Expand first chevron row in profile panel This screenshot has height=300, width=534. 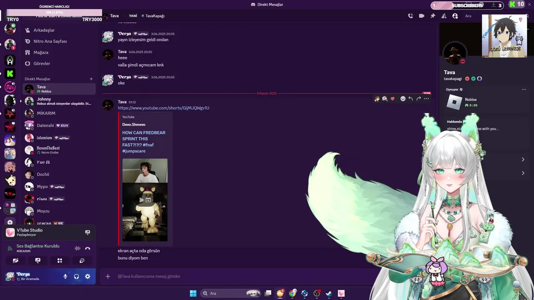[x=523, y=160]
